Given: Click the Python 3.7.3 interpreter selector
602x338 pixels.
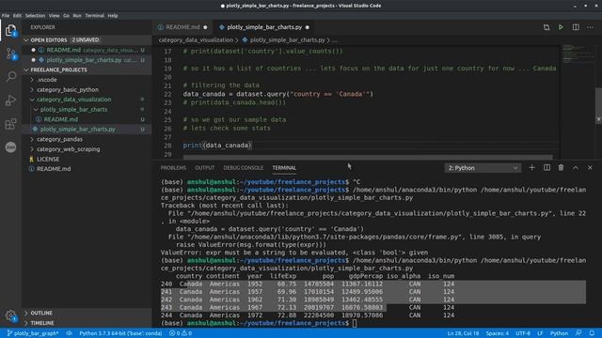Looking at the screenshot, I should [x=120, y=333].
